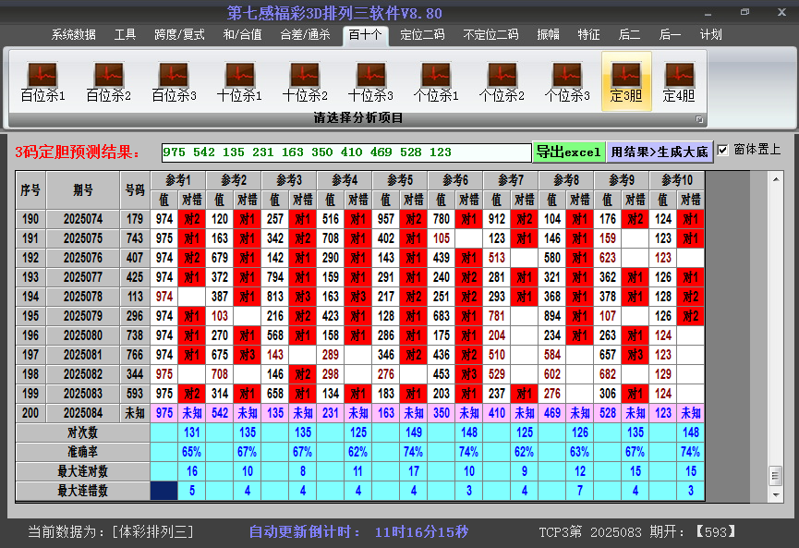
Task: Toggle the 窗体置上 checkbox
Action: point(723,150)
